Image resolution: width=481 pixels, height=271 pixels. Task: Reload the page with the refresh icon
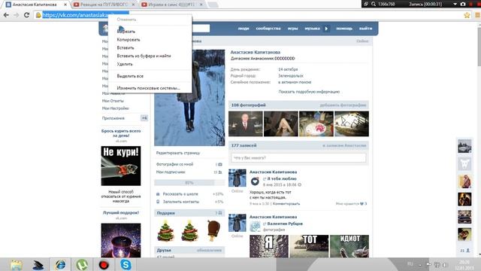click(27, 15)
